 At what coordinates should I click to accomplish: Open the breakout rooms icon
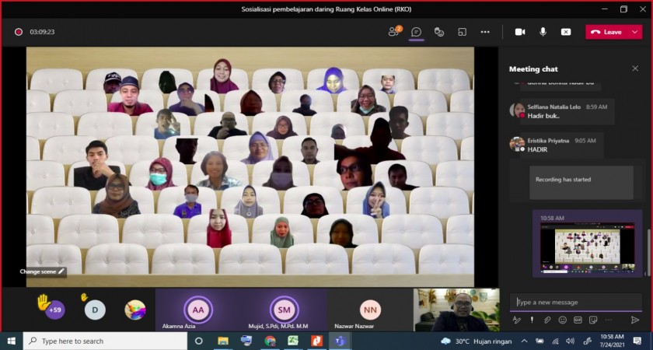[x=462, y=32]
